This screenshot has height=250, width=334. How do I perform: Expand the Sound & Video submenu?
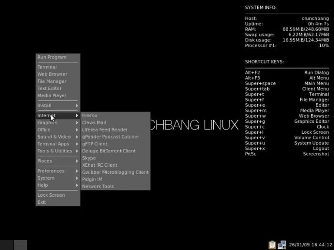point(58,137)
